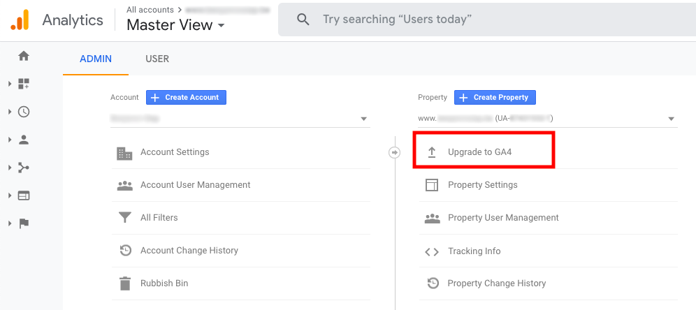Click the Create Property button

495,98
